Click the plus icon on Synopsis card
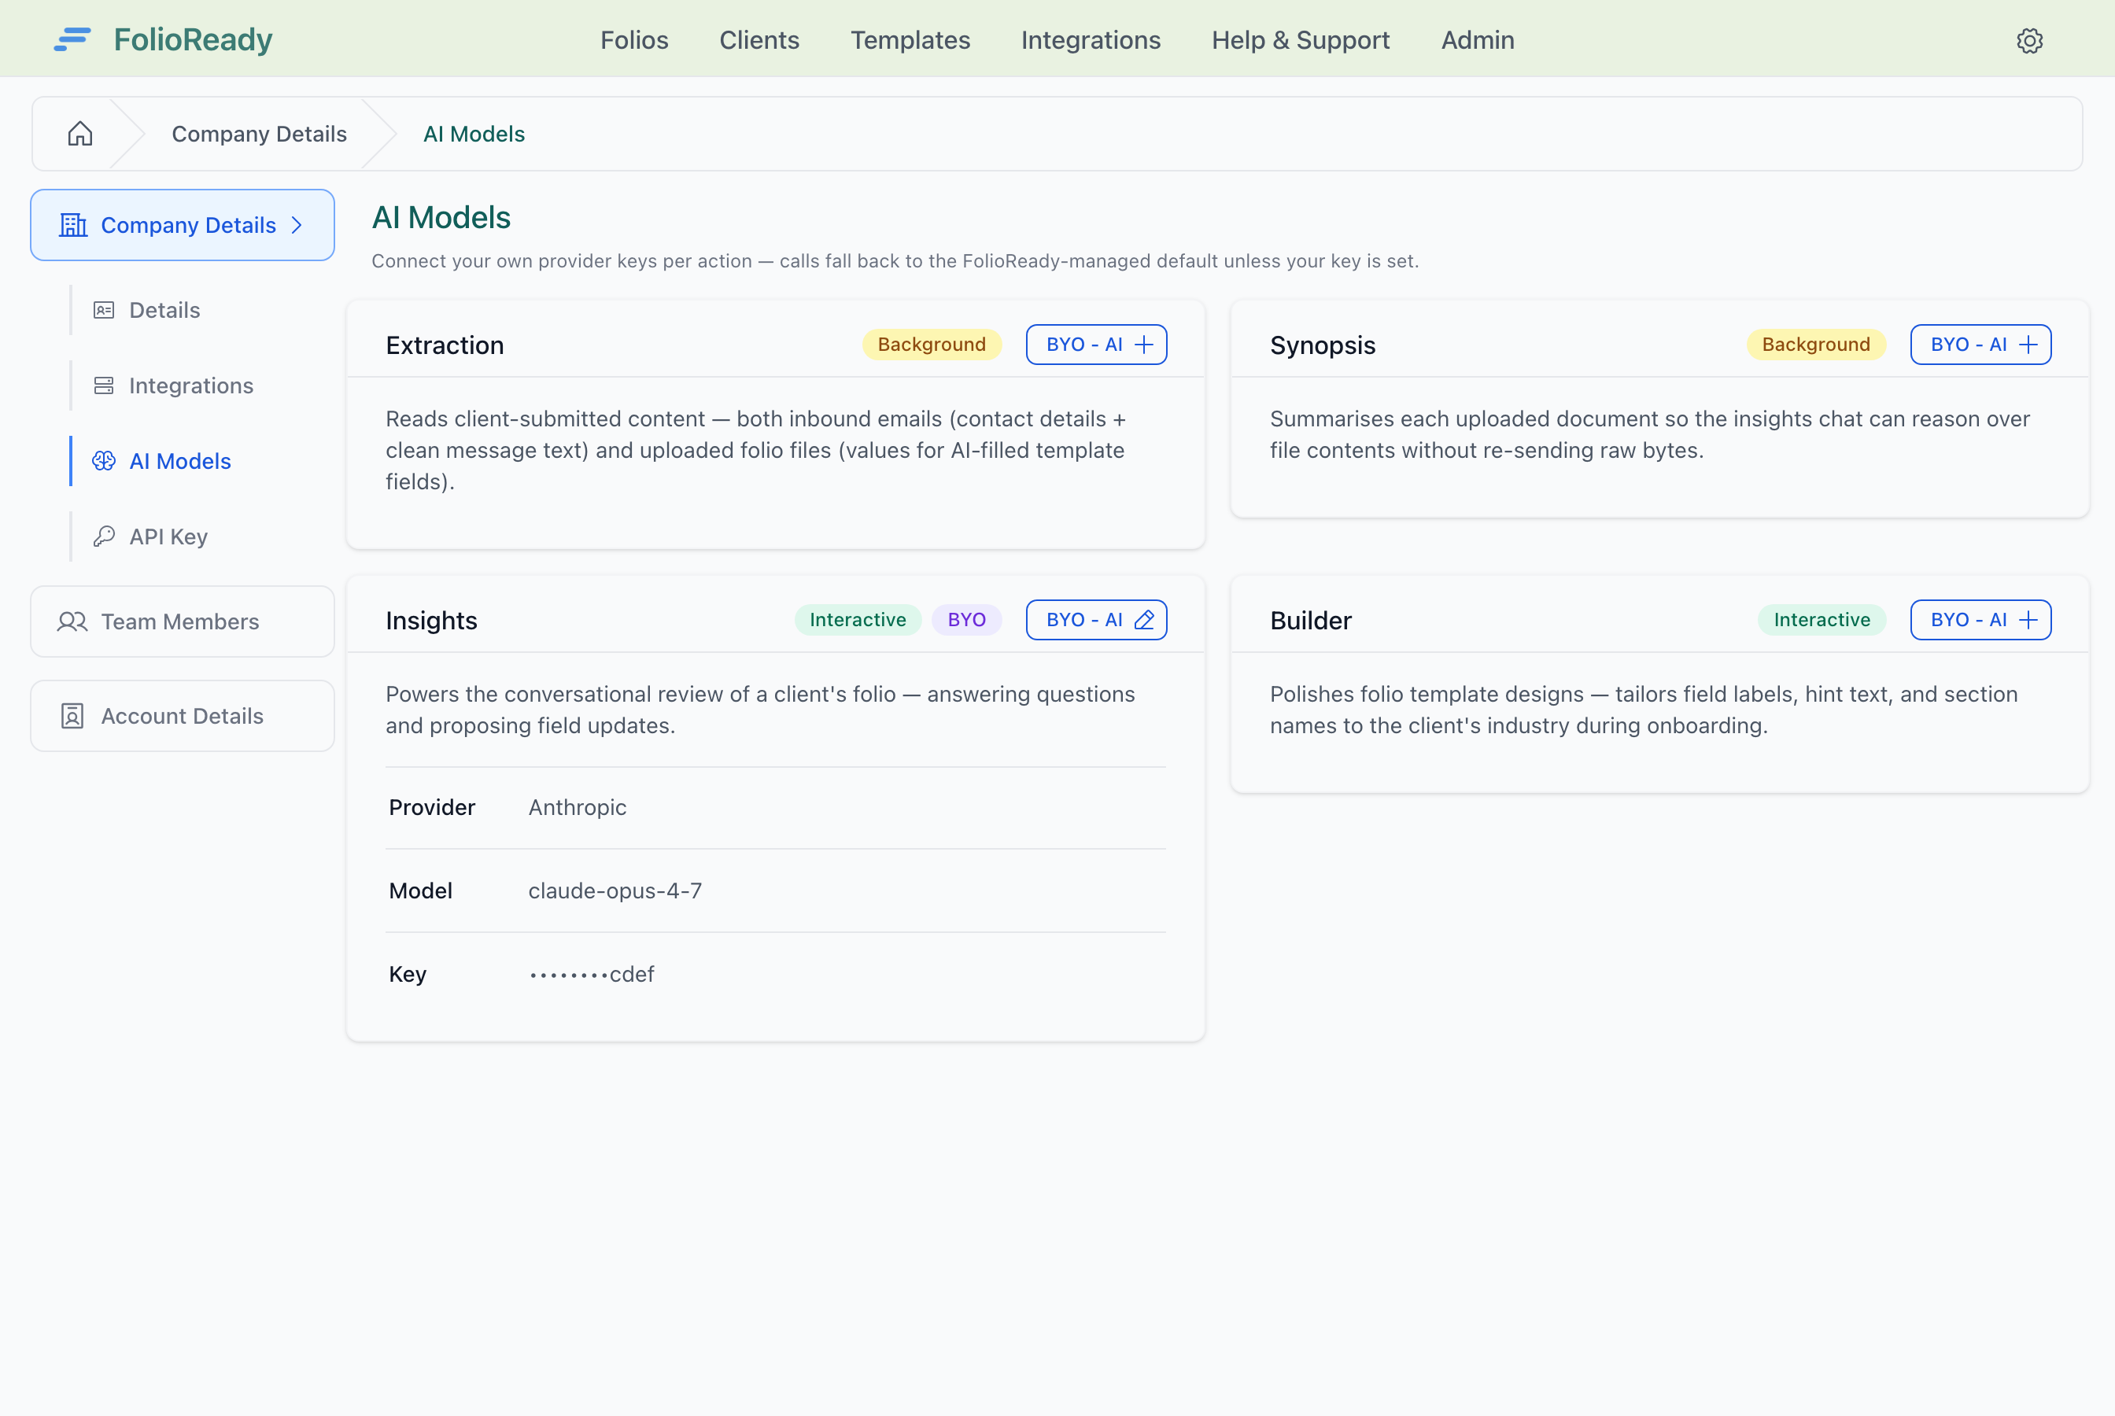Image resolution: width=2115 pixels, height=1416 pixels. point(2028,345)
